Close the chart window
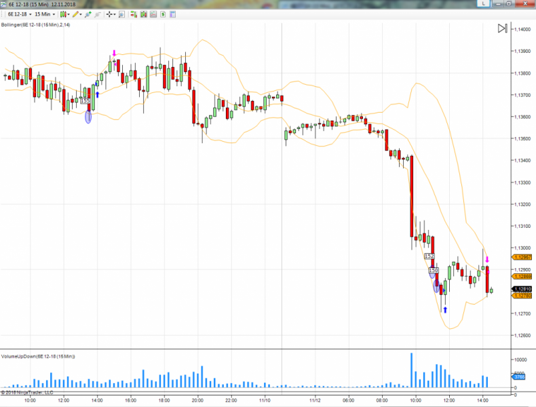The width and height of the screenshot is (536, 407). (525, 3)
